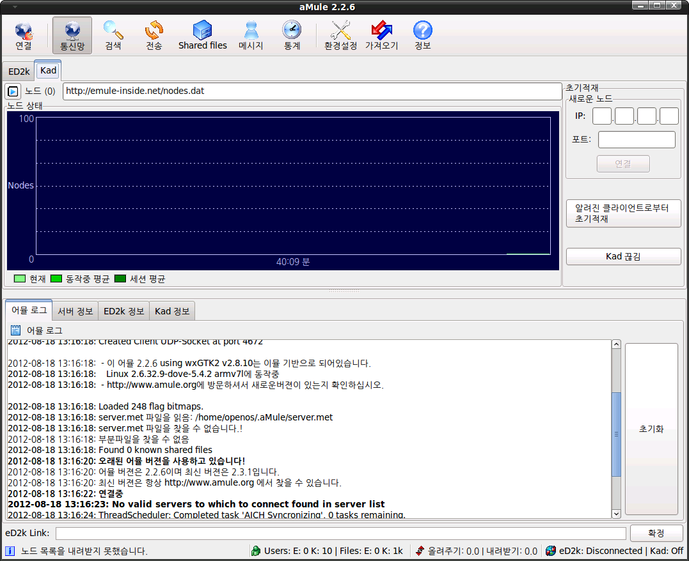The height and width of the screenshot is (561, 689).
Task: Click the 'No valid servers' log line
Action: tap(196, 504)
